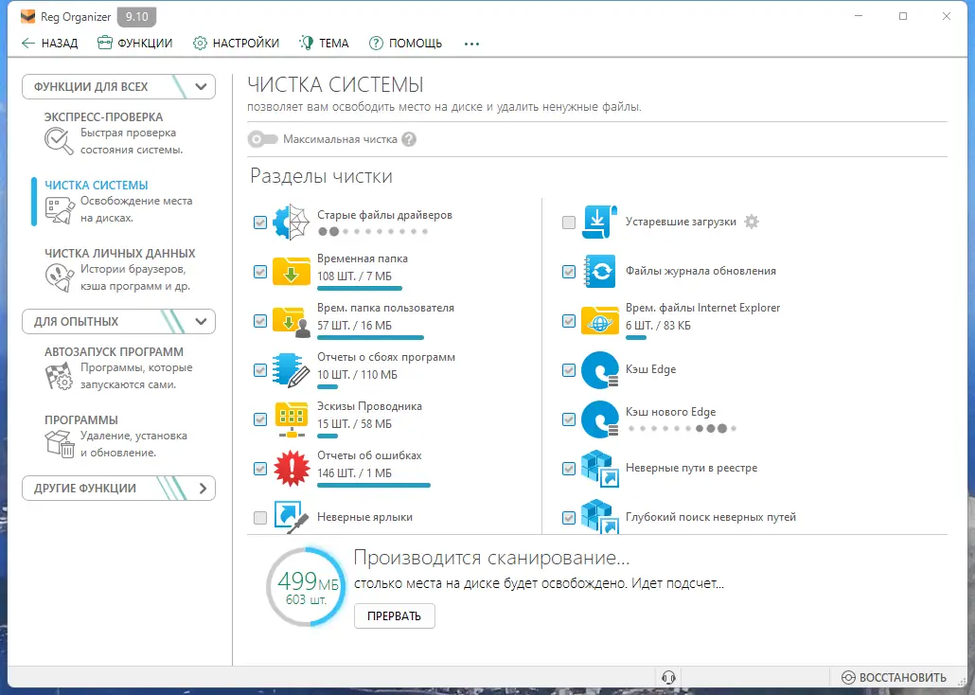The width and height of the screenshot is (975, 695).
Task: Click the Неверные ярлыки shortcut icon
Action: tap(291, 516)
